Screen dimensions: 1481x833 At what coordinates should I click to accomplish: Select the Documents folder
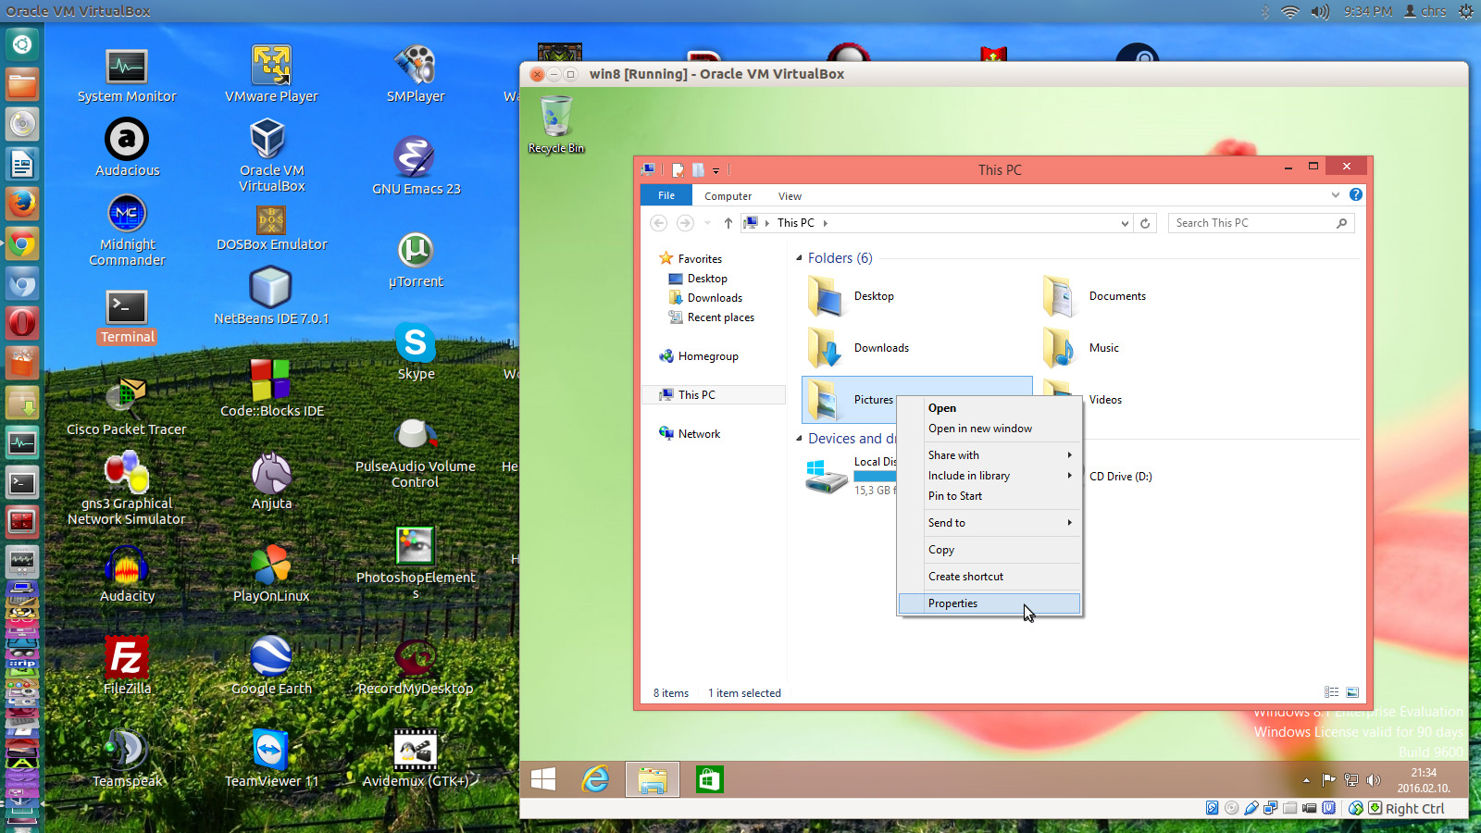(x=1095, y=296)
